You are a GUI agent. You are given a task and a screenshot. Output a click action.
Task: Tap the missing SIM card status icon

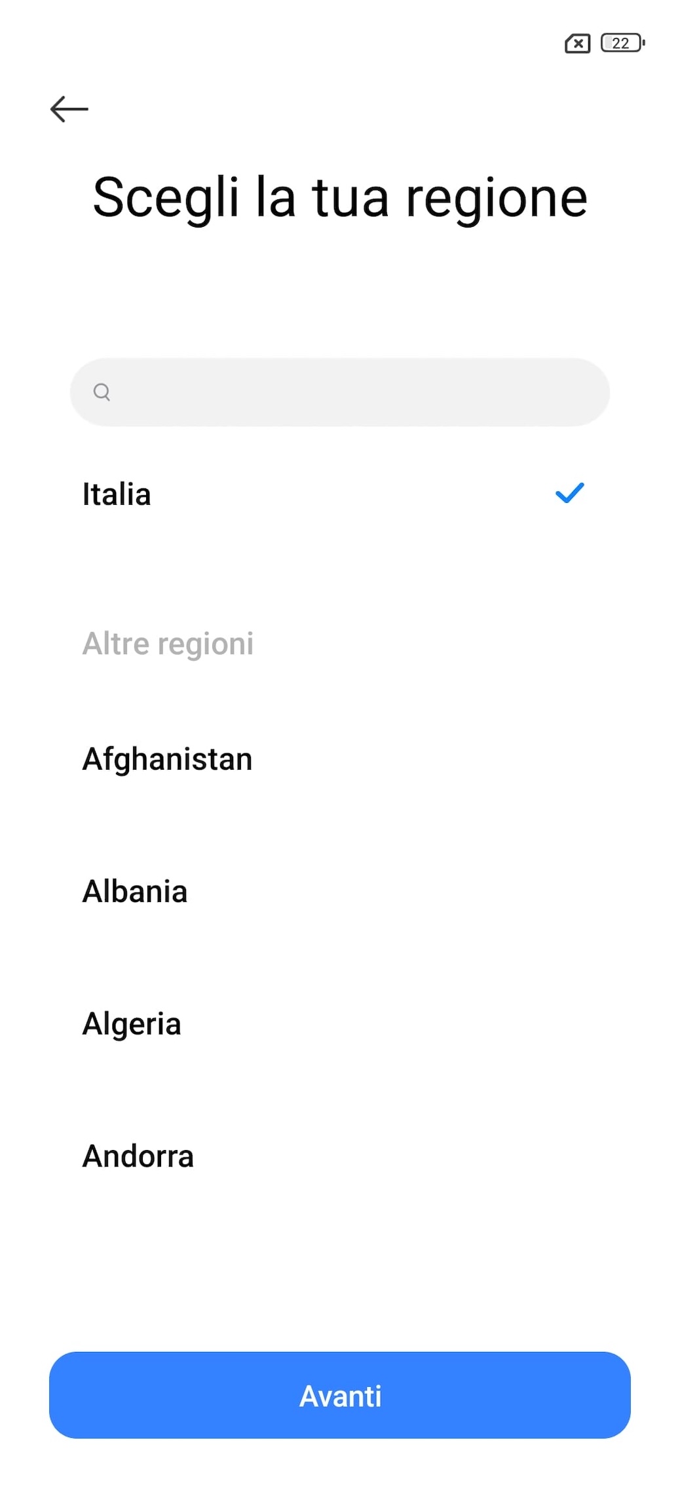click(577, 44)
